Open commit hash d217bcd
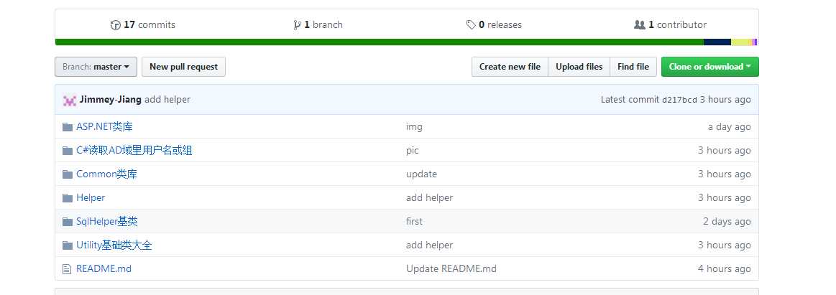 point(679,100)
